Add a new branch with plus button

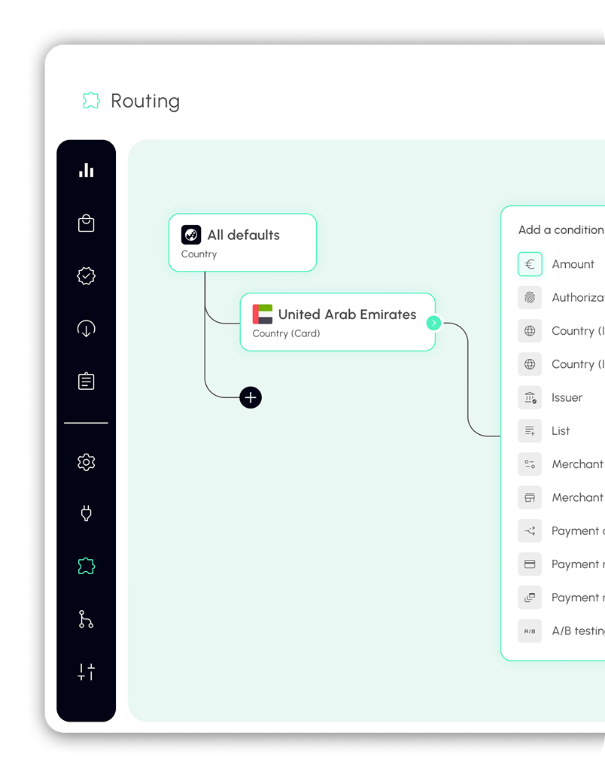pos(251,397)
